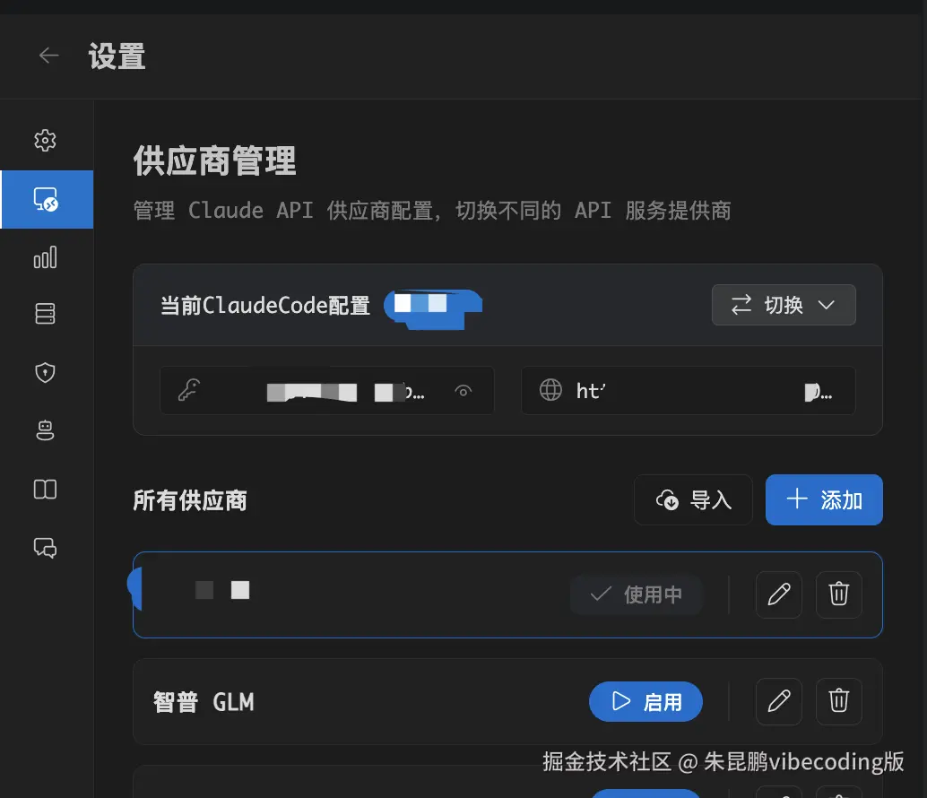
Task: Select the provider management sidebar icon
Action: point(47,199)
